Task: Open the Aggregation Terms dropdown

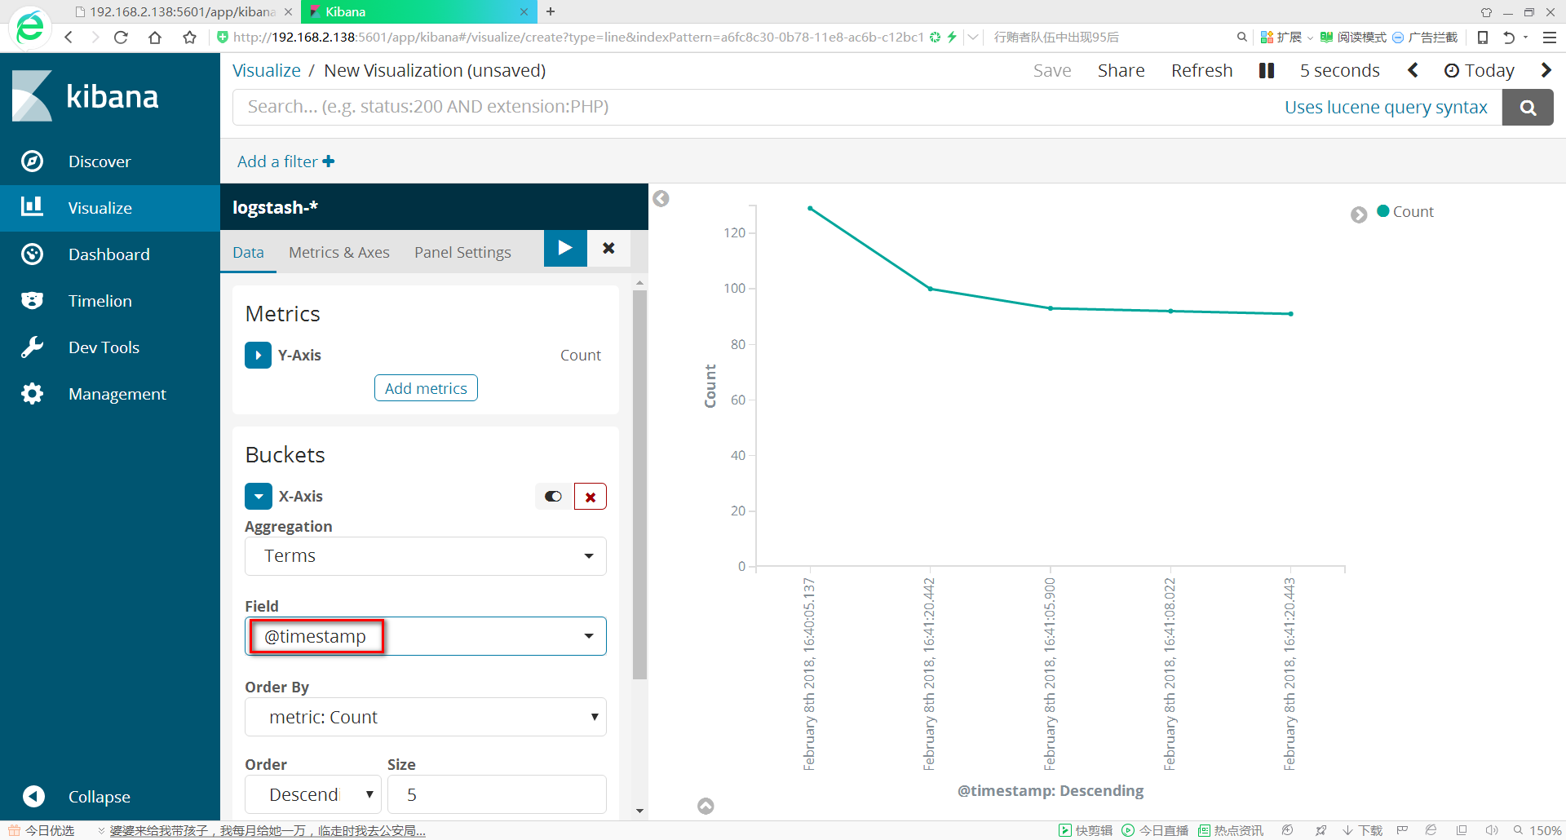Action: 425,556
